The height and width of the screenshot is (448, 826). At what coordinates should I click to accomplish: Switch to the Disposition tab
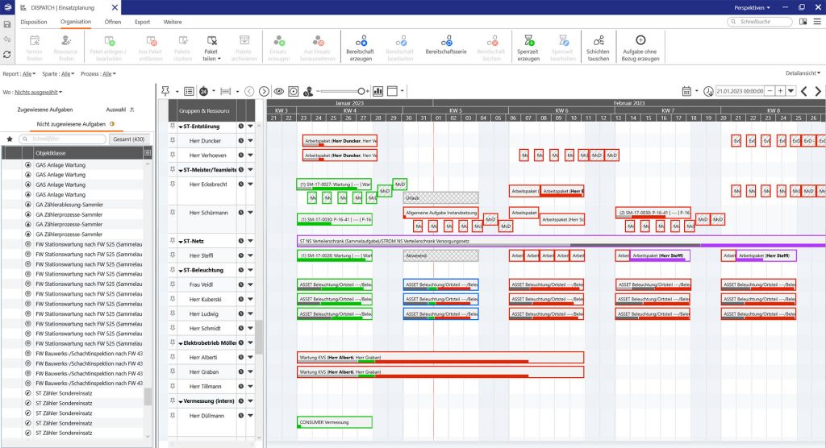coord(34,22)
